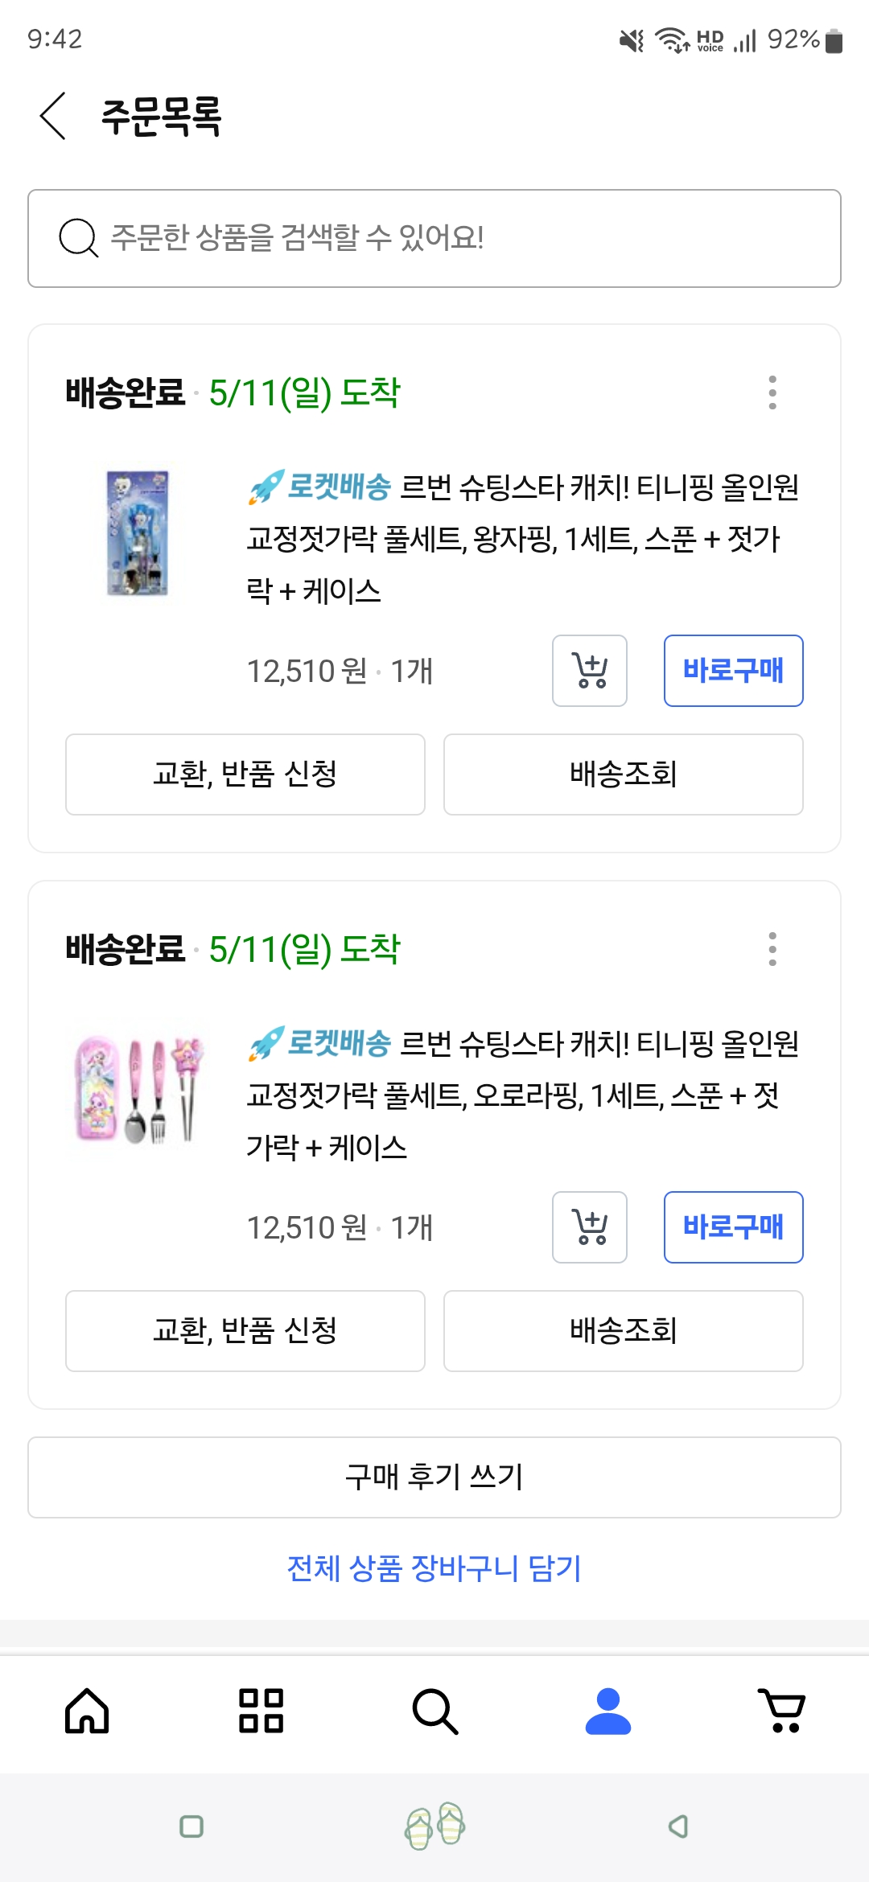The width and height of the screenshot is (869, 1882).
Task: Open the cart tab in bottom navigation
Action: click(x=781, y=1710)
